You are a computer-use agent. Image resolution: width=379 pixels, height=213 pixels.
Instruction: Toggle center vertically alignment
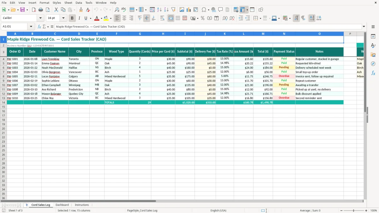coord(147,18)
